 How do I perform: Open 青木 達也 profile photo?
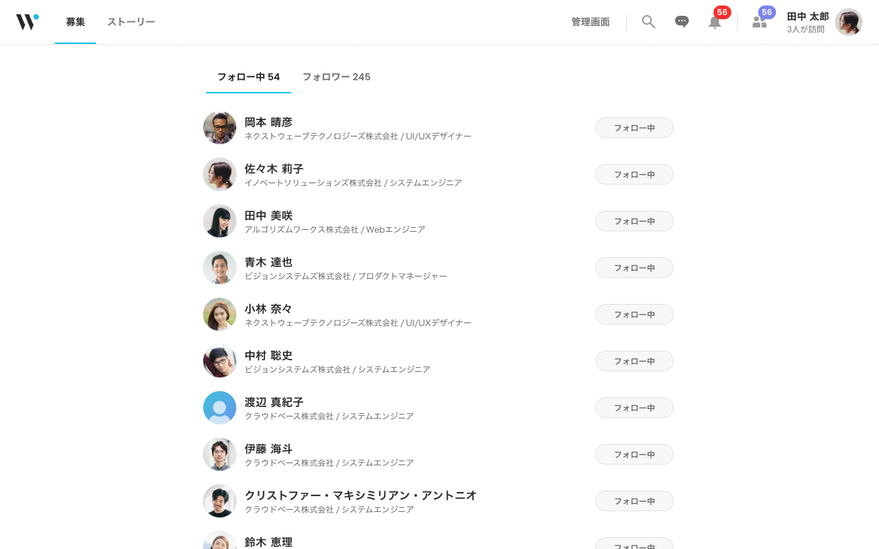pos(220,268)
